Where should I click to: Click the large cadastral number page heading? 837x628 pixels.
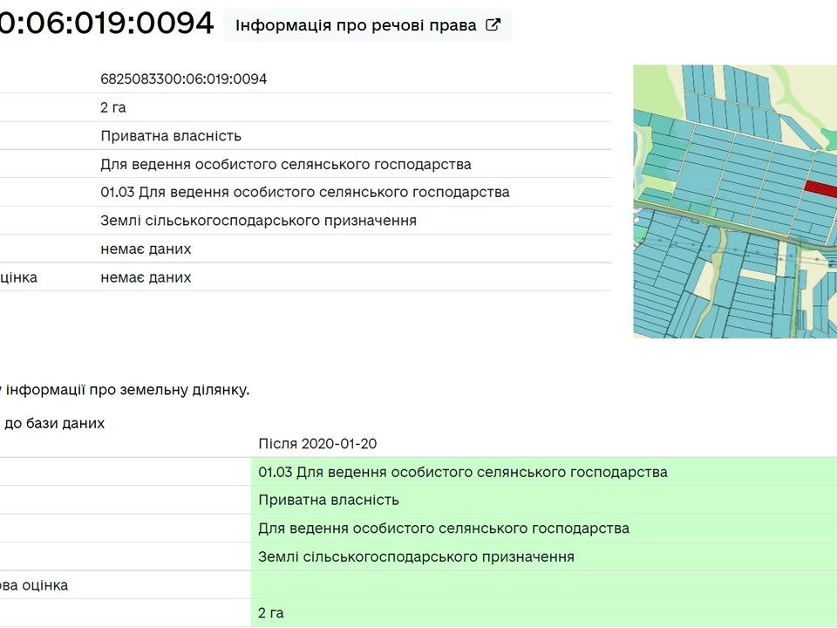(106, 24)
